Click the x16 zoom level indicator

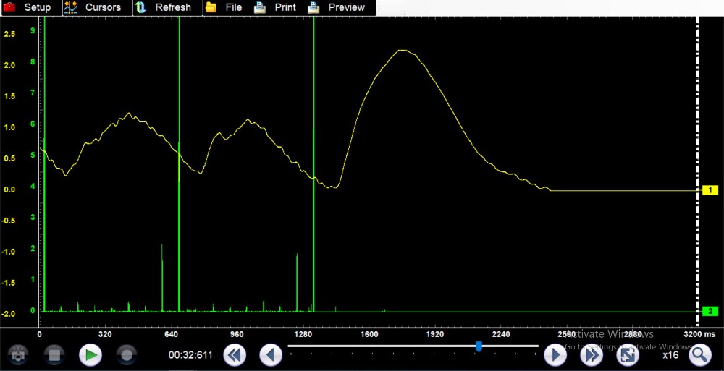pyautogui.click(x=670, y=355)
